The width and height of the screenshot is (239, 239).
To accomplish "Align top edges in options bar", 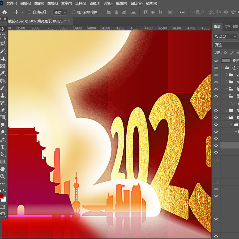I will pos(146,12).
